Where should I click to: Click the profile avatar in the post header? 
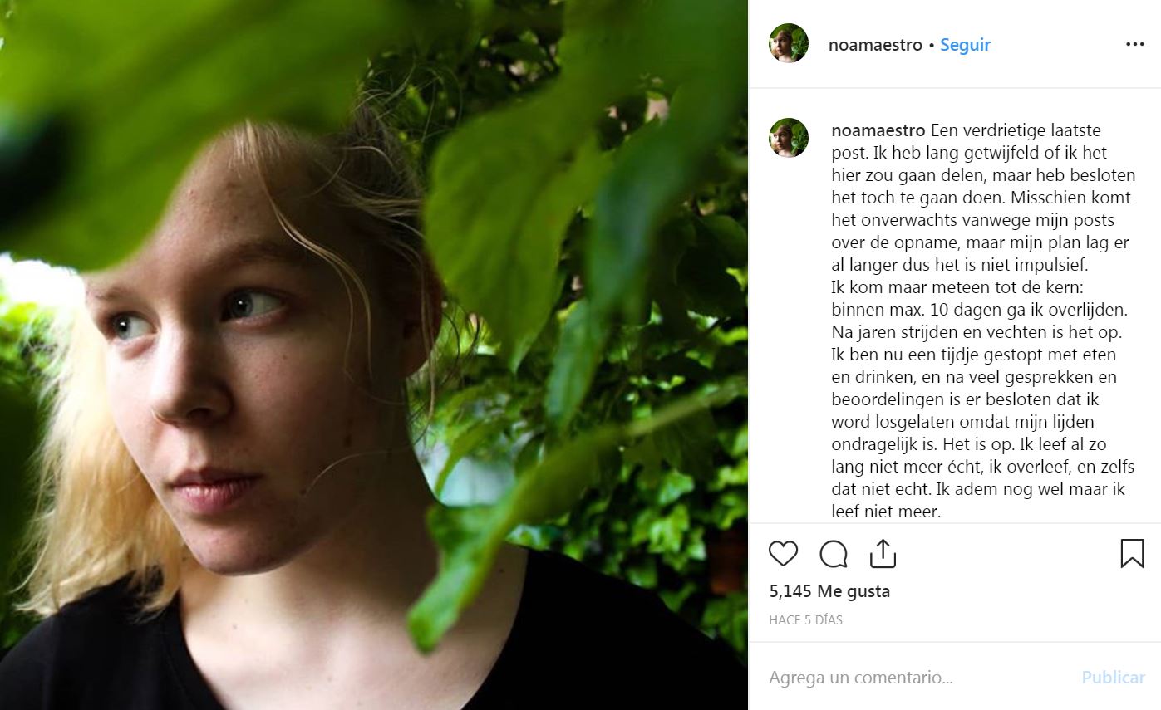tap(789, 44)
